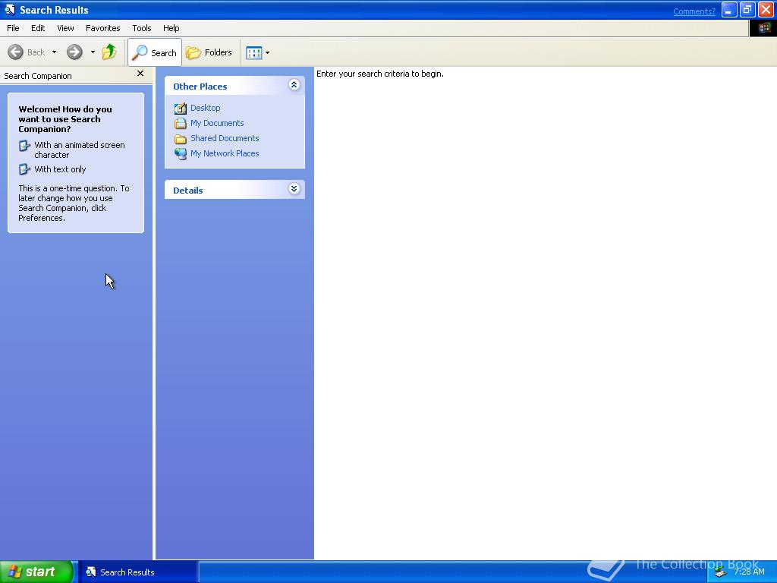Select the Search Results taskbar button

coord(137,572)
